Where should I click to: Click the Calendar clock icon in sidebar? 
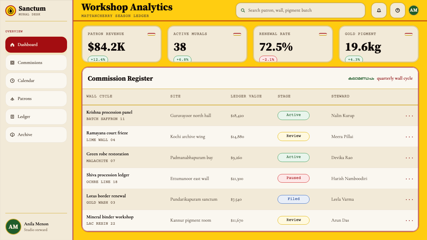(x=12, y=81)
